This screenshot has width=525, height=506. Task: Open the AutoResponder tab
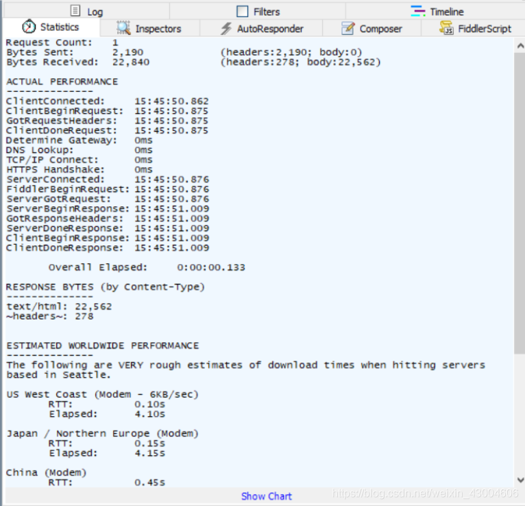(x=261, y=29)
